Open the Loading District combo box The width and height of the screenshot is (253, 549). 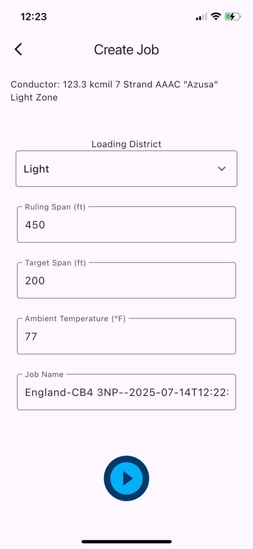pos(126,169)
